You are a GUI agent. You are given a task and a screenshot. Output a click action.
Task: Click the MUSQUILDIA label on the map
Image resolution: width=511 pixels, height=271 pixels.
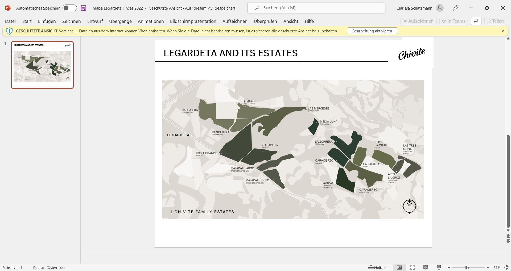tap(220, 132)
